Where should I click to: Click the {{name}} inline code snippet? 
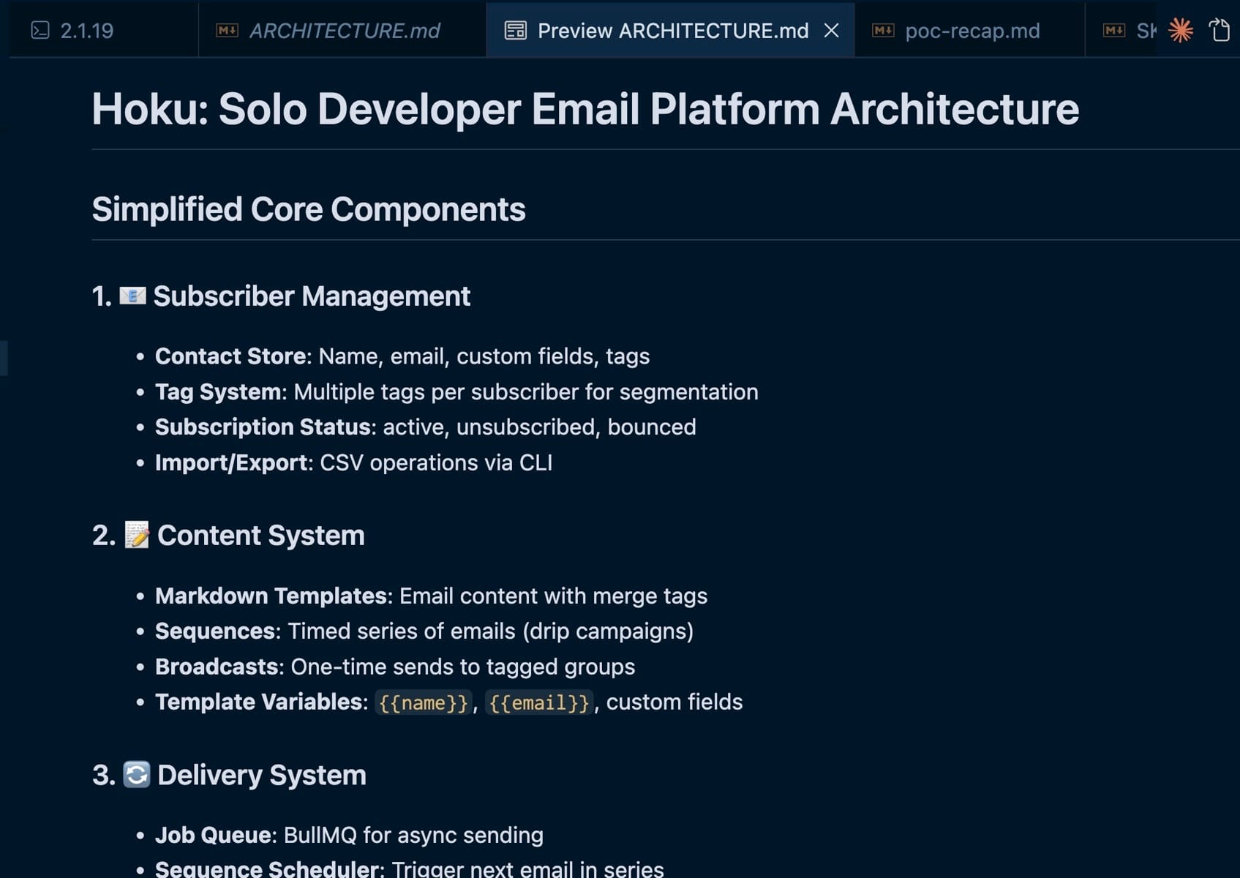tap(424, 702)
